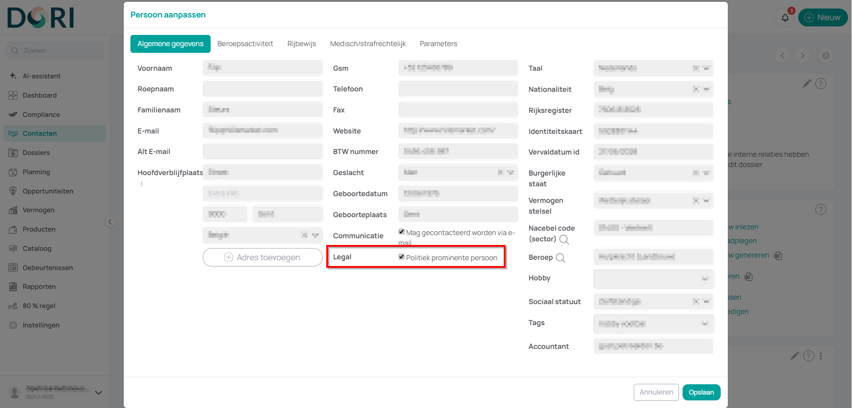Click the Opportuniteiten lightbulb icon
852x408 pixels.
coord(13,191)
